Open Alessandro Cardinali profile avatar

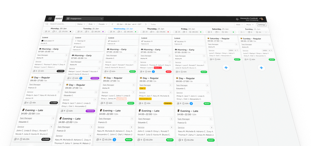(262, 19)
